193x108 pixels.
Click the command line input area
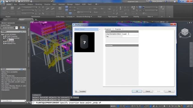pyautogui.click(x=112, y=103)
